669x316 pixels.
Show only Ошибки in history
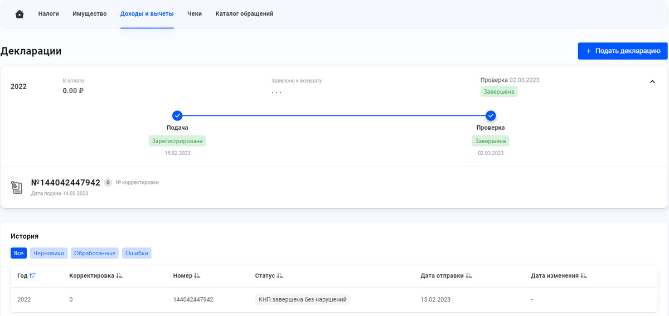click(137, 254)
